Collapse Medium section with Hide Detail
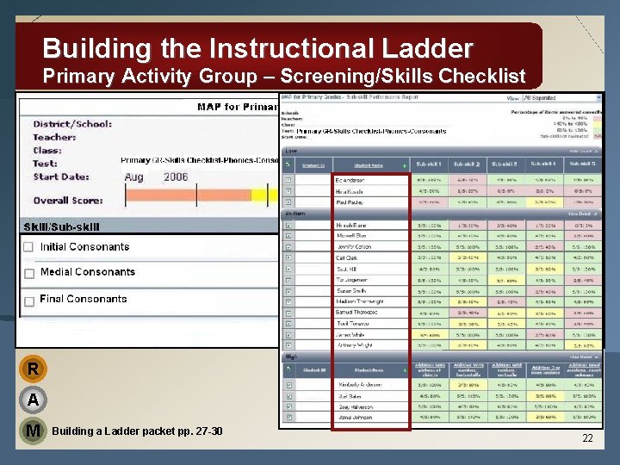Image resolution: width=620 pixels, height=465 pixels. tap(583, 214)
